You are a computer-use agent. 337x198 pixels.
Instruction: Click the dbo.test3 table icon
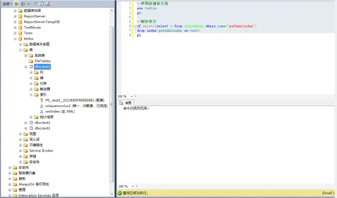click(x=31, y=128)
